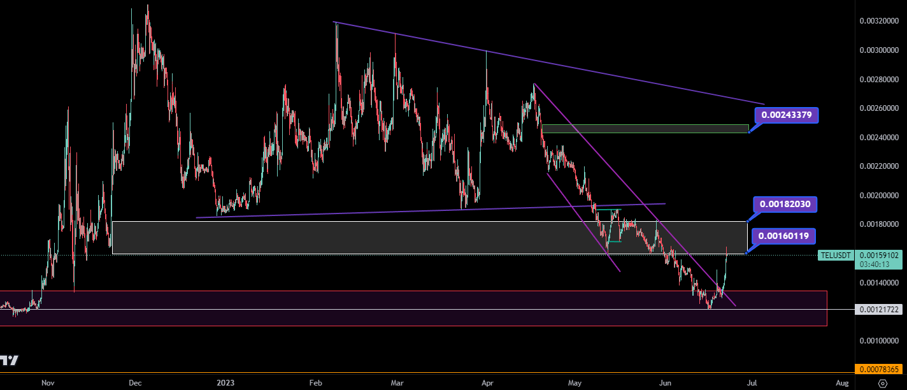Click the Jun time axis label
The width and height of the screenshot is (907, 390).
pyautogui.click(x=666, y=383)
